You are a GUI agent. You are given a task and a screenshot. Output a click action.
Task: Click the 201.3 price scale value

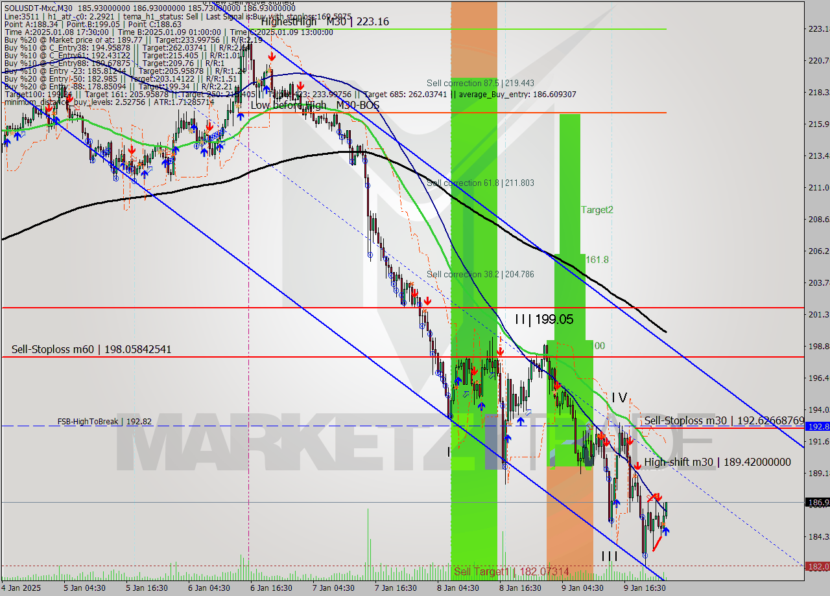[819, 314]
